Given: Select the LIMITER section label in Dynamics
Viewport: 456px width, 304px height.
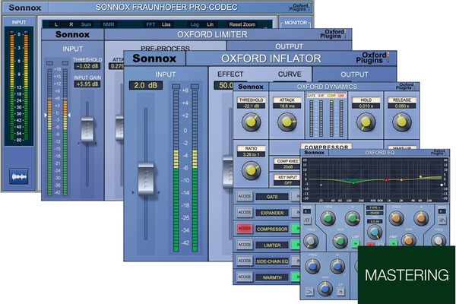Looking at the screenshot, I should coord(272,245).
